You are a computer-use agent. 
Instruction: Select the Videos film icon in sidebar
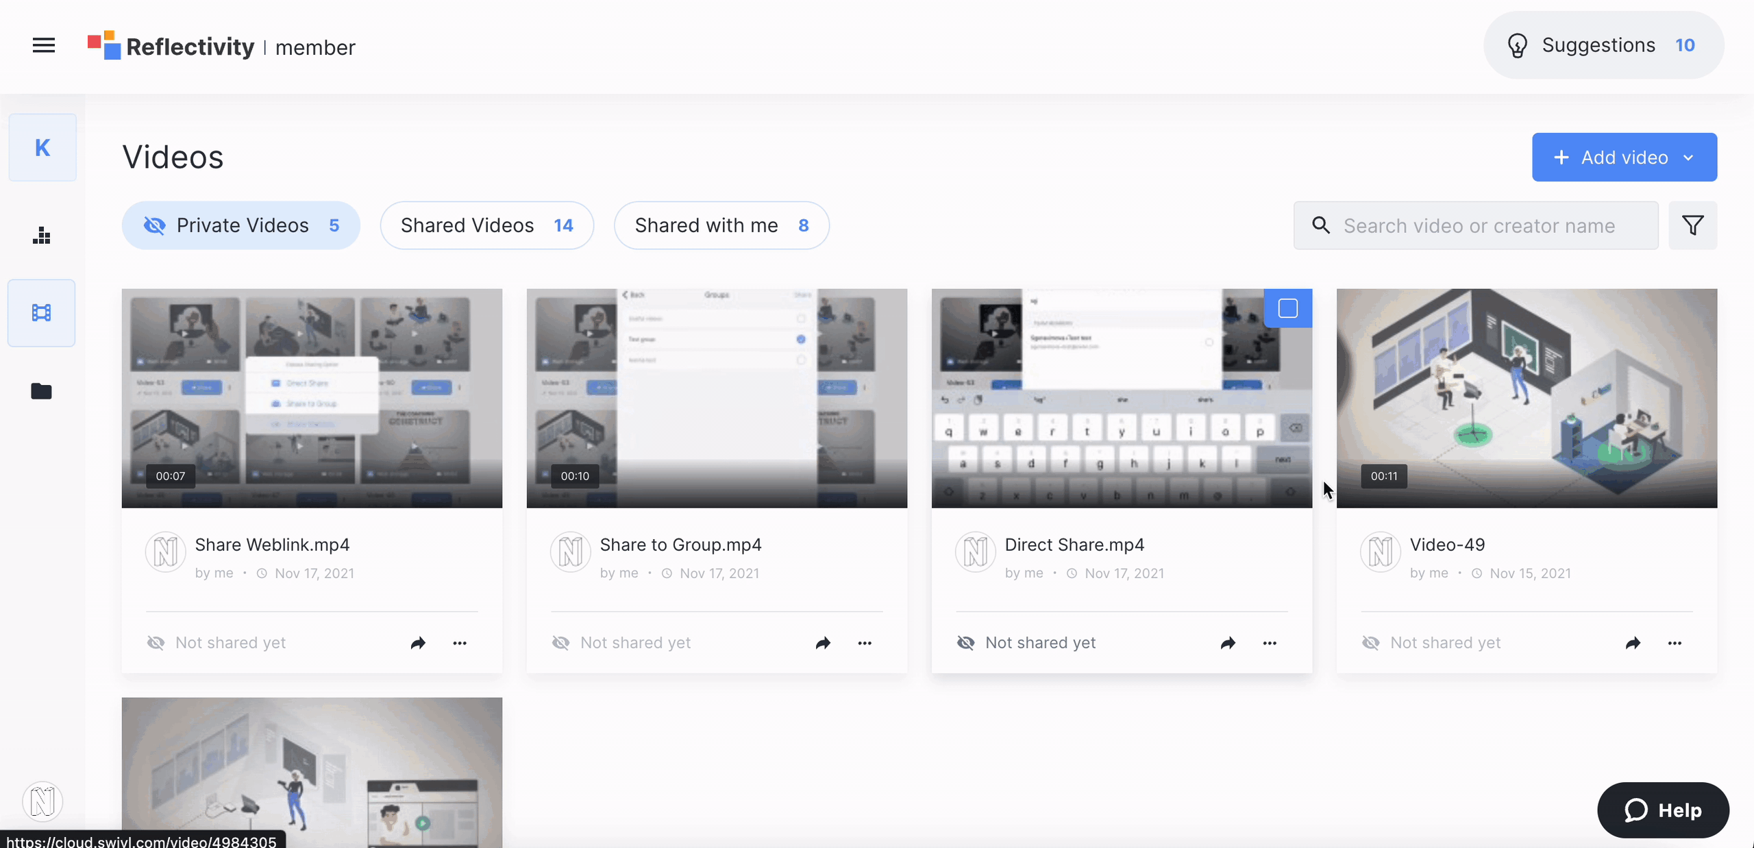(42, 313)
